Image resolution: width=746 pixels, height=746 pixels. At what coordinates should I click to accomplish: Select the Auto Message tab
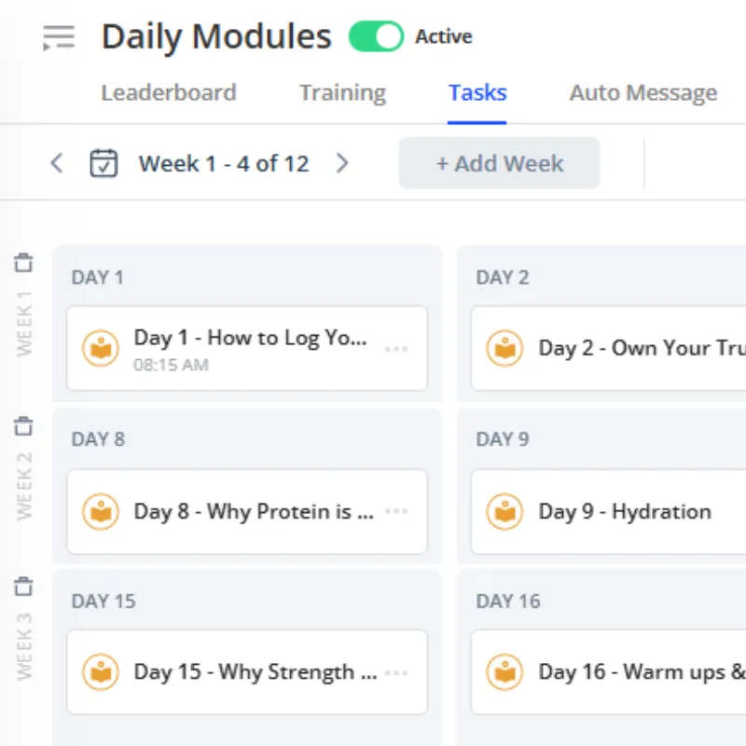tap(643, 92)
